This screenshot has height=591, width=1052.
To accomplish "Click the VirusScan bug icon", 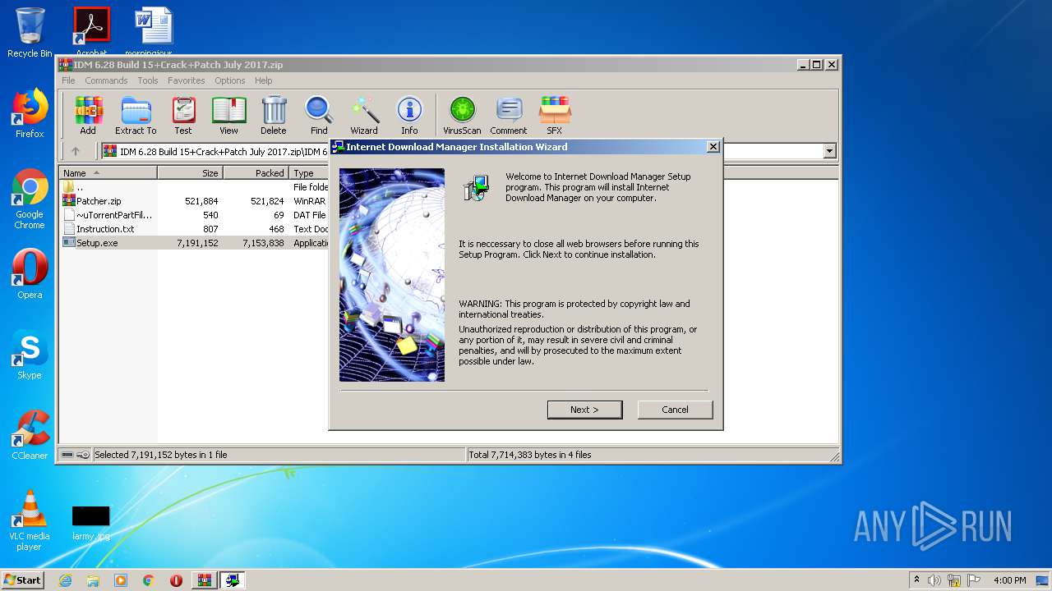I will [x=462, y=115].
